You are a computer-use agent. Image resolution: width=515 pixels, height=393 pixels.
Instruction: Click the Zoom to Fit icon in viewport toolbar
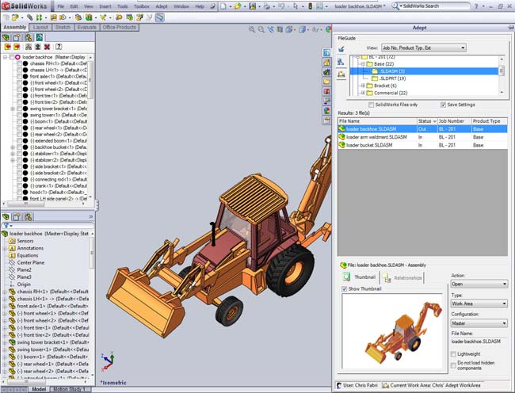click(x=252, y=29)
